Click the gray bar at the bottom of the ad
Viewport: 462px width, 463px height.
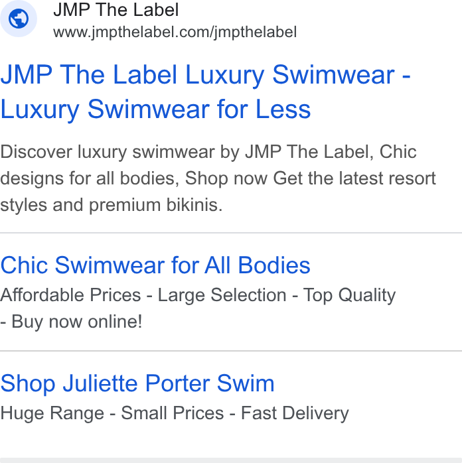point(231,460)
